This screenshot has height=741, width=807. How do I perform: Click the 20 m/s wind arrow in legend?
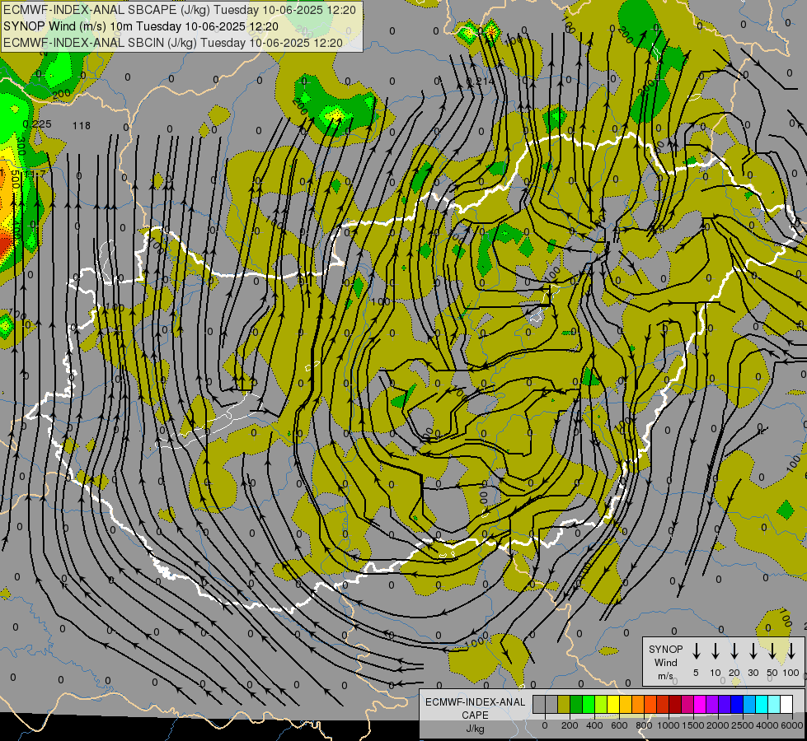point(734,651)
